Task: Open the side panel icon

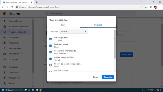Action: tap(151, 7)
